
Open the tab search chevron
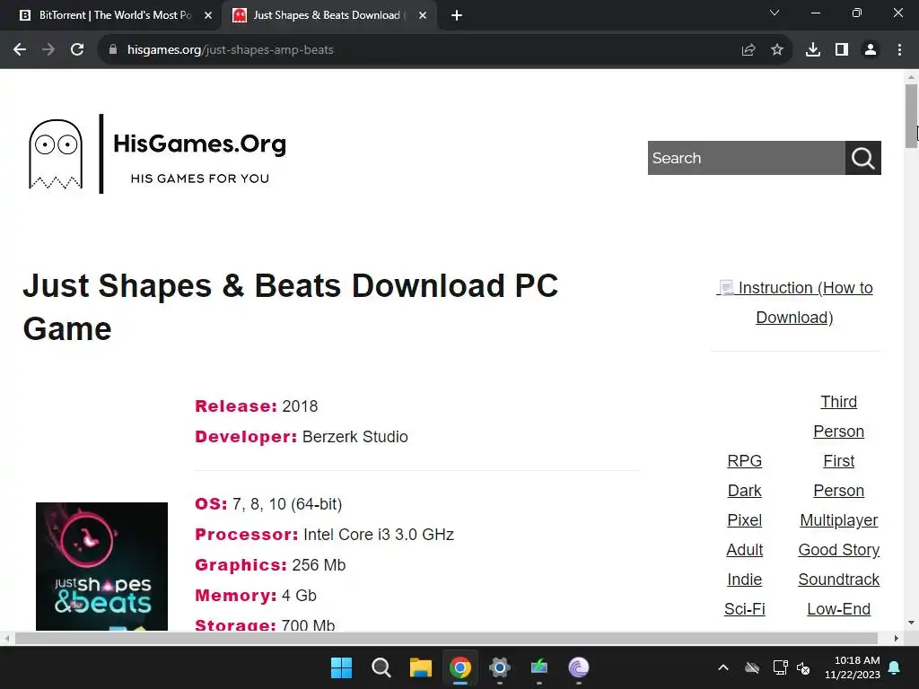pos(775,13)
